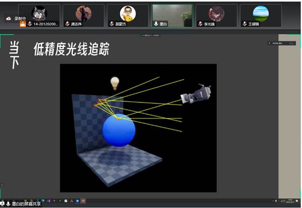Select the green field landscape avatar tile
The image size is (302, 208).
coord(261,16)
